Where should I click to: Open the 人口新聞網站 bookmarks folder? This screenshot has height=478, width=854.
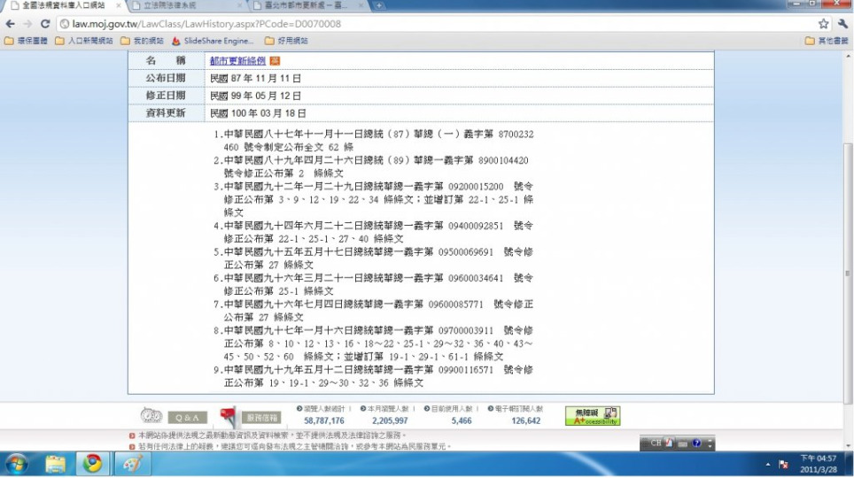click(x=84, y=41)
